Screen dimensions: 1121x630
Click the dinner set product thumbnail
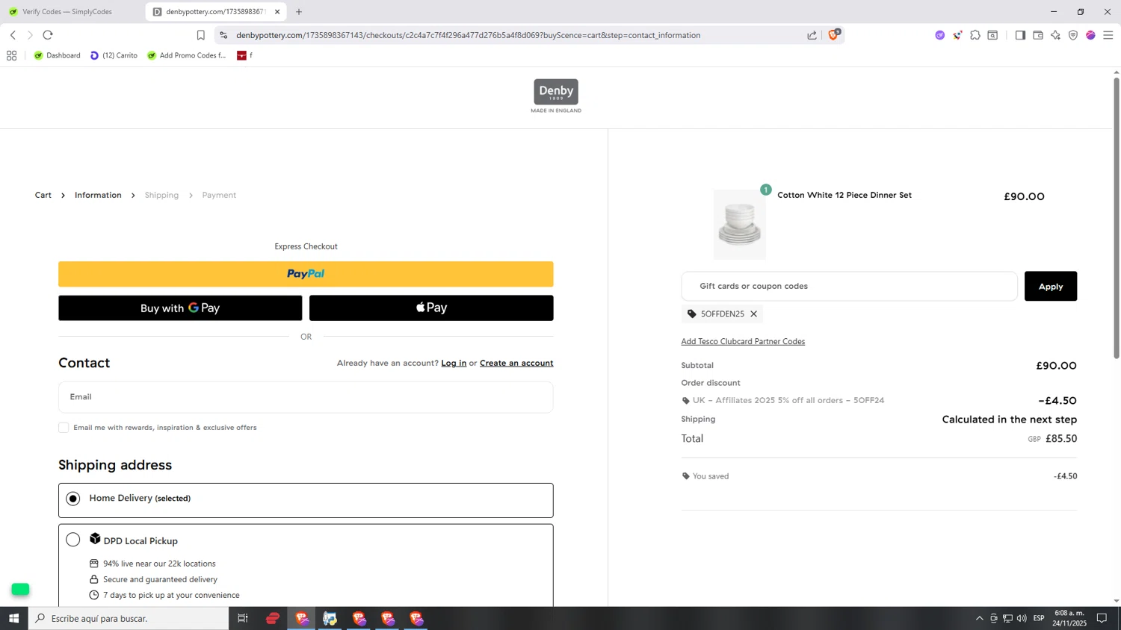(x=740, y=225)
